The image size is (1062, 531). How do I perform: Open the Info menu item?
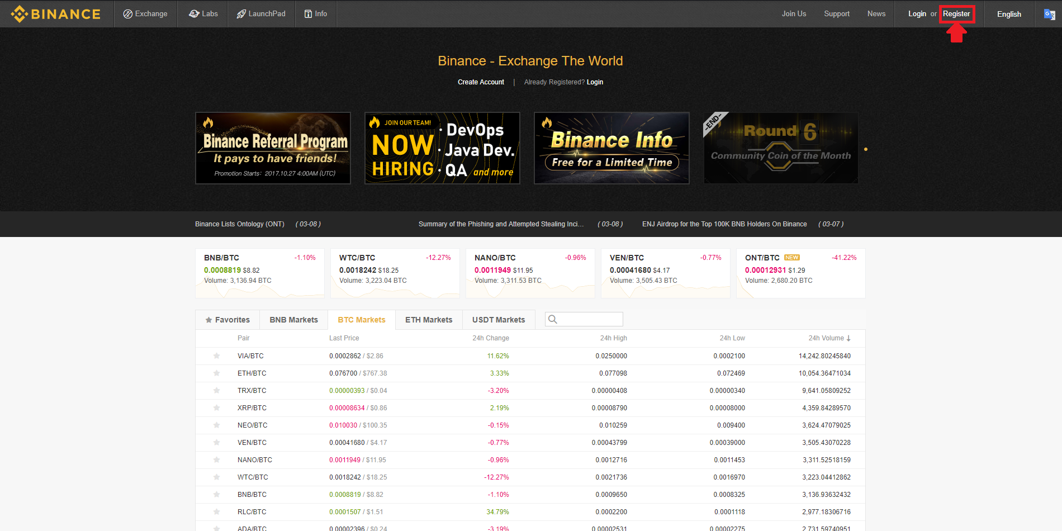pyautogui.click(x=316, y=14)
